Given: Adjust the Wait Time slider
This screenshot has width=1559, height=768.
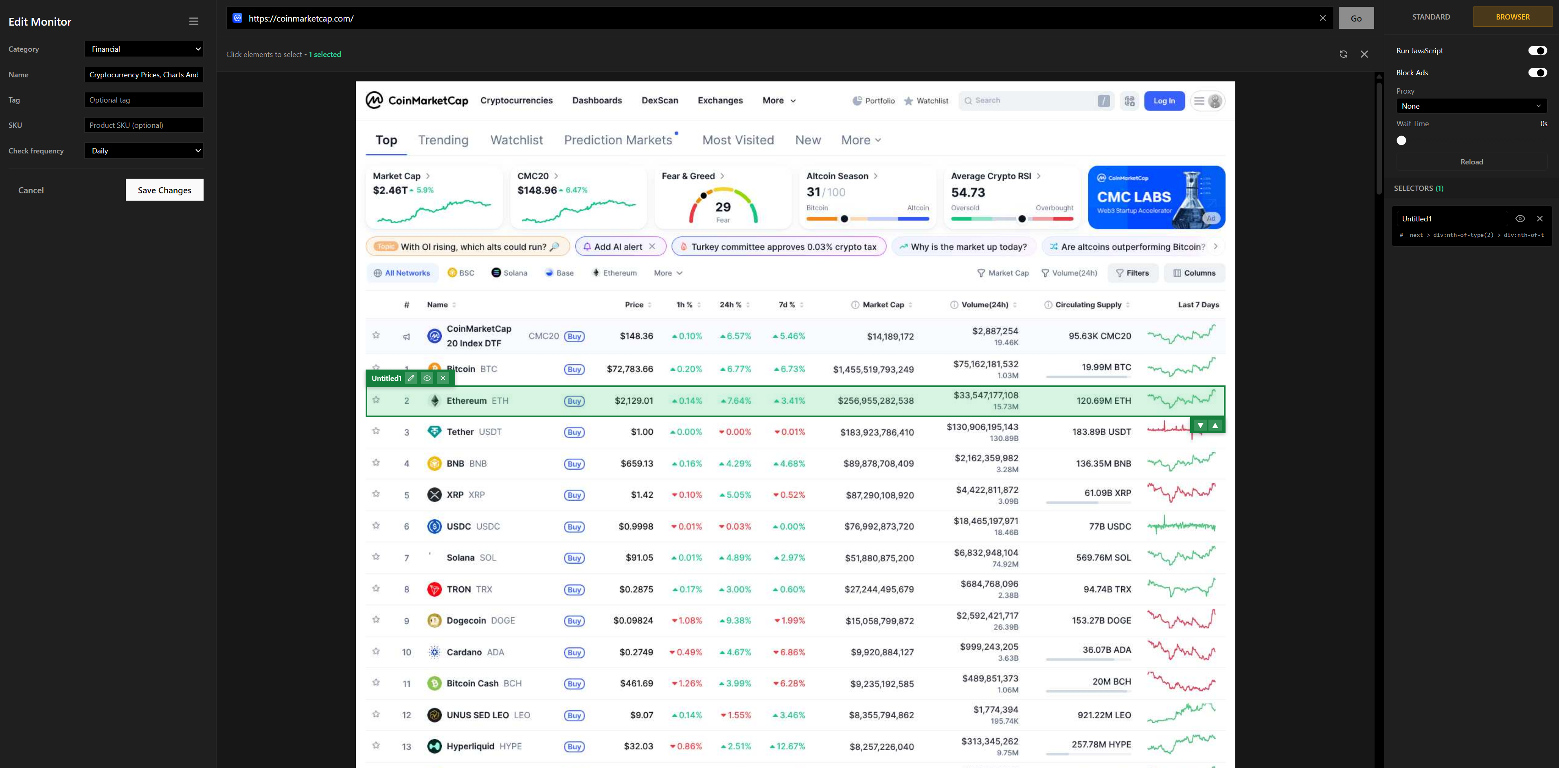Looking at the screenshot, I should point(1401,140).
